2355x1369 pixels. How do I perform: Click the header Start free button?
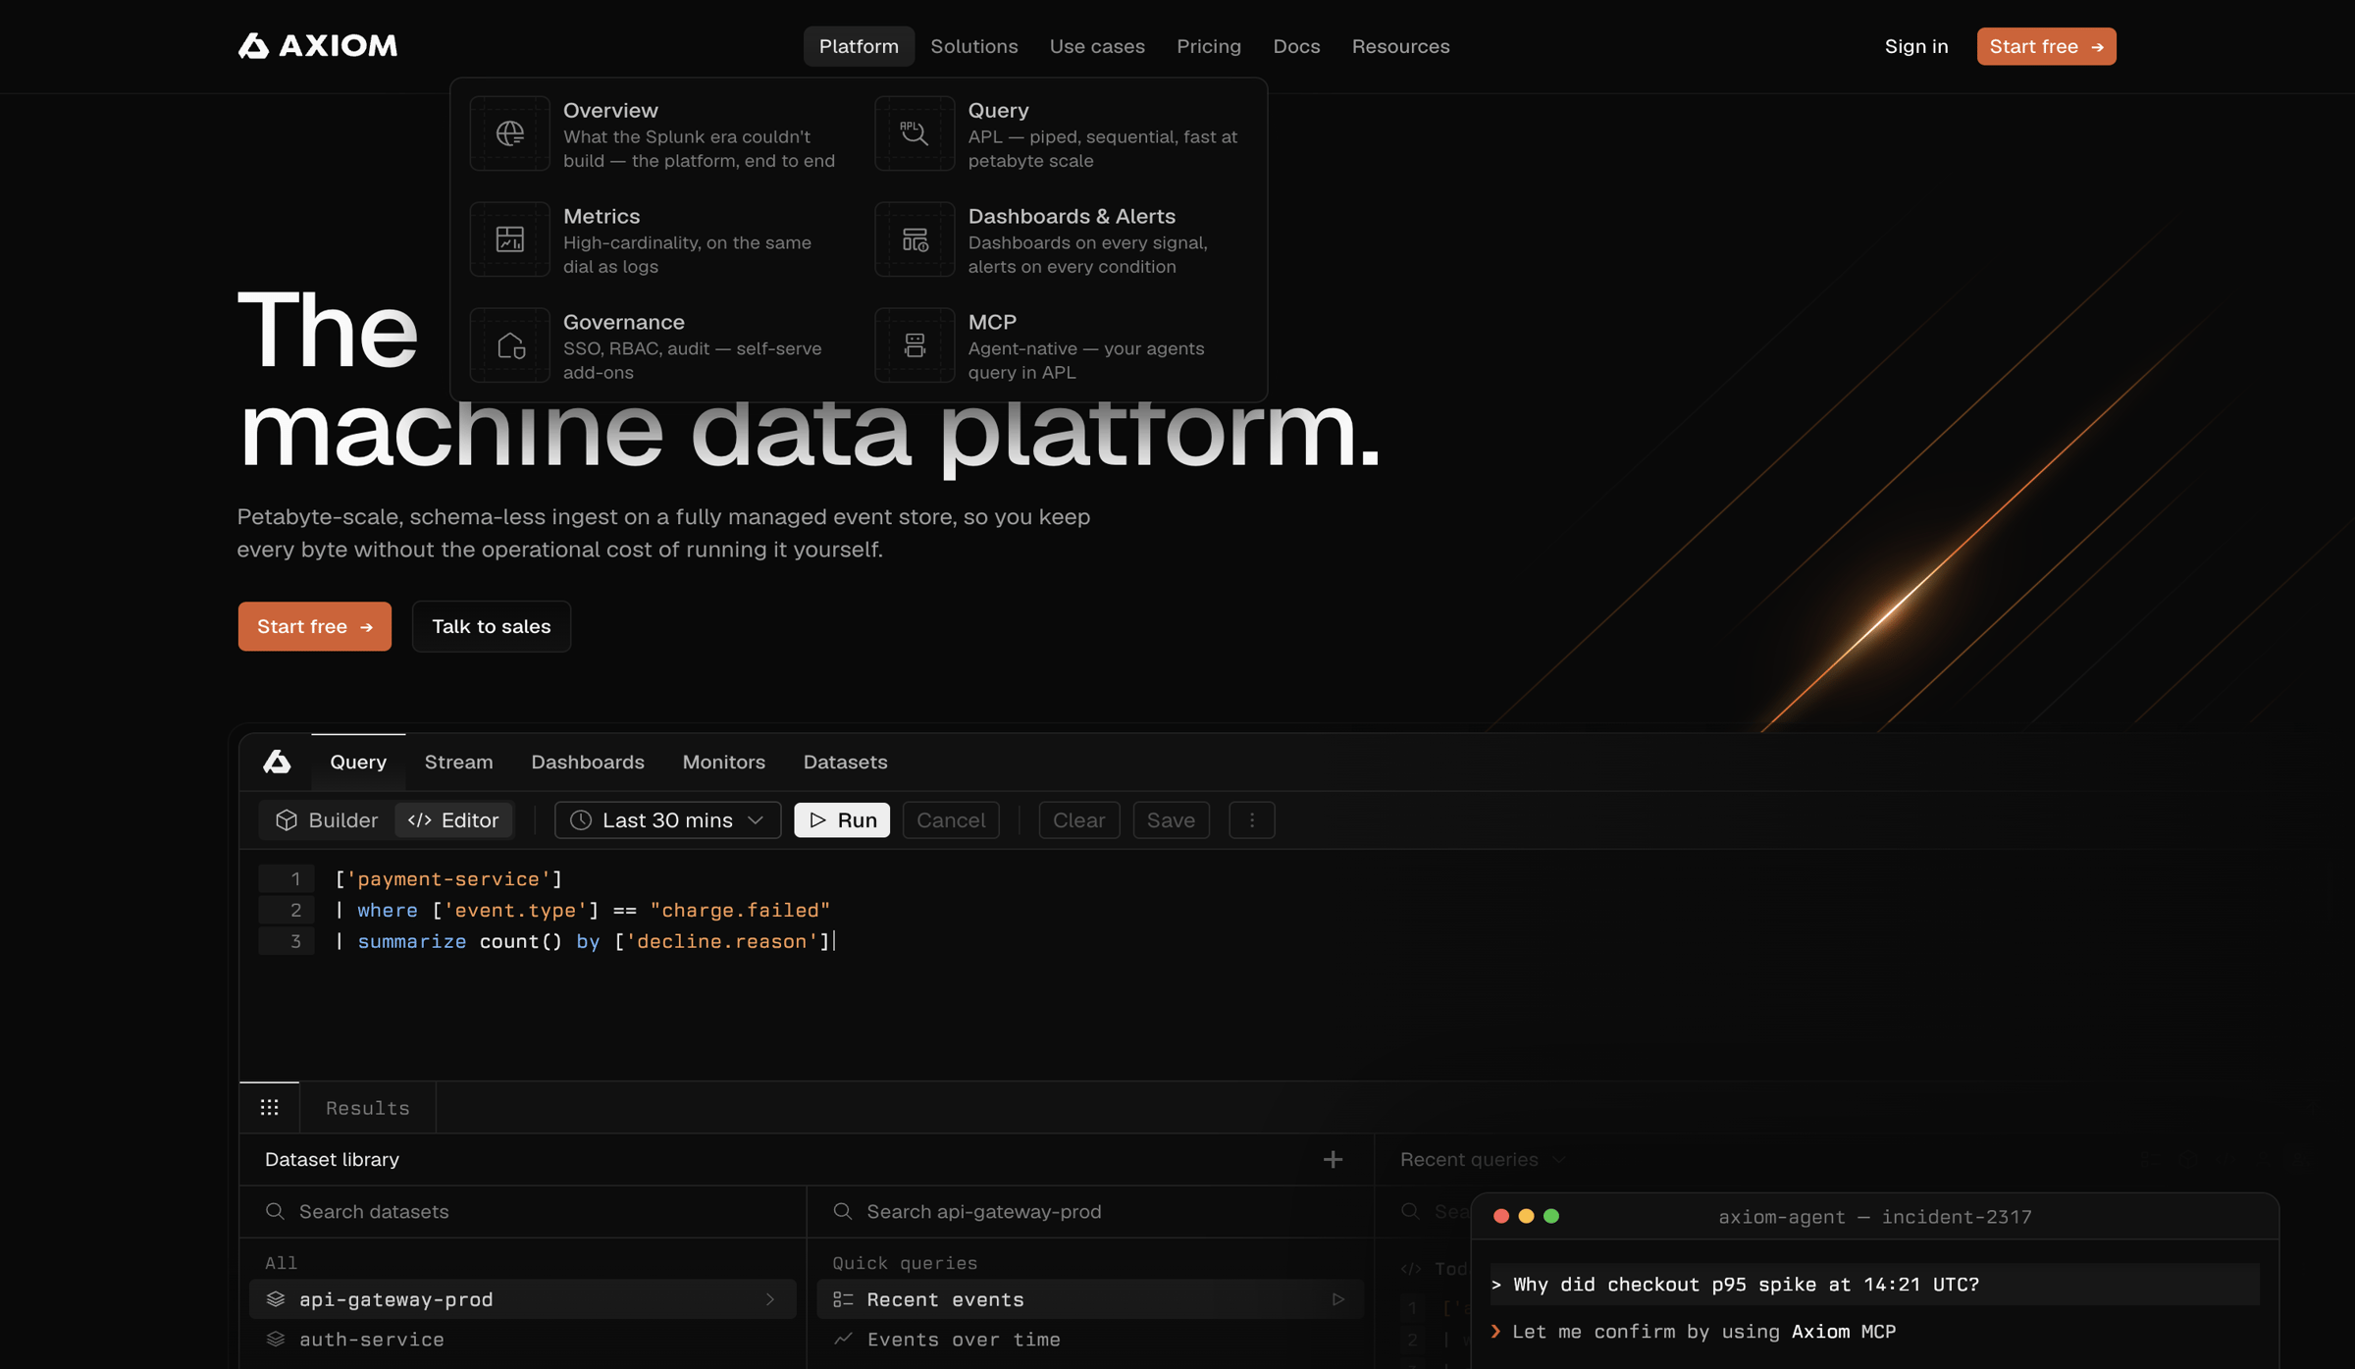[2046, 46]
